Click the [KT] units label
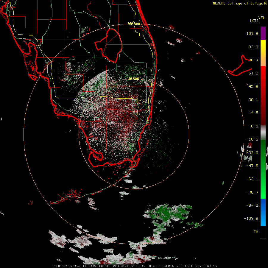 pyautogui.click(x=254, y=21)
